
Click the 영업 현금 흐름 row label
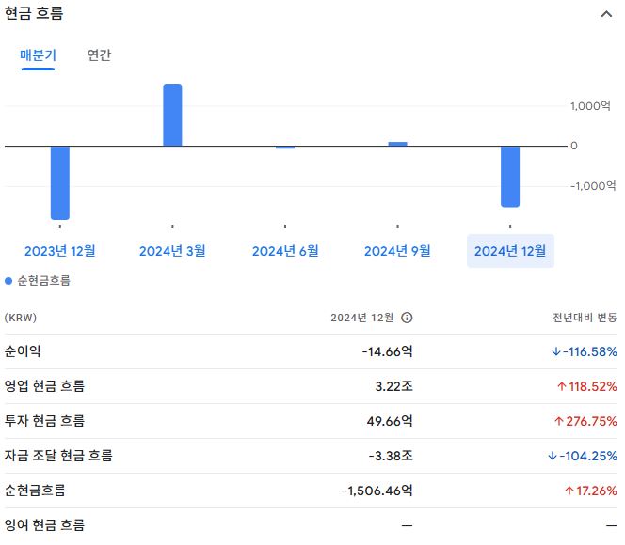(44, 386)
